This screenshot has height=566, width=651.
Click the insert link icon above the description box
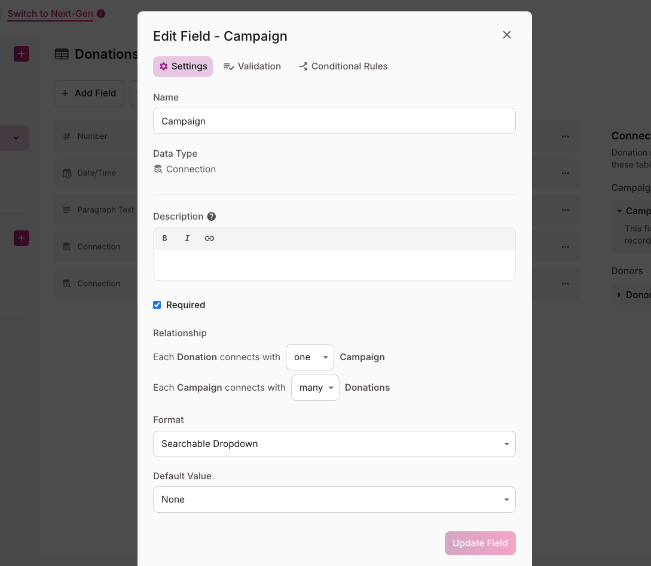pyautogui.click(x=209, y=238)
